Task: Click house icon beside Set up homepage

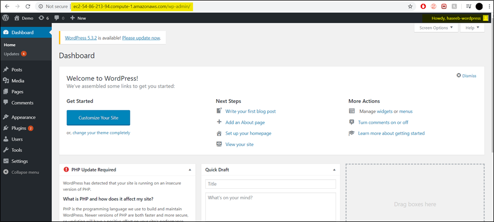Action: click(219, 133)
